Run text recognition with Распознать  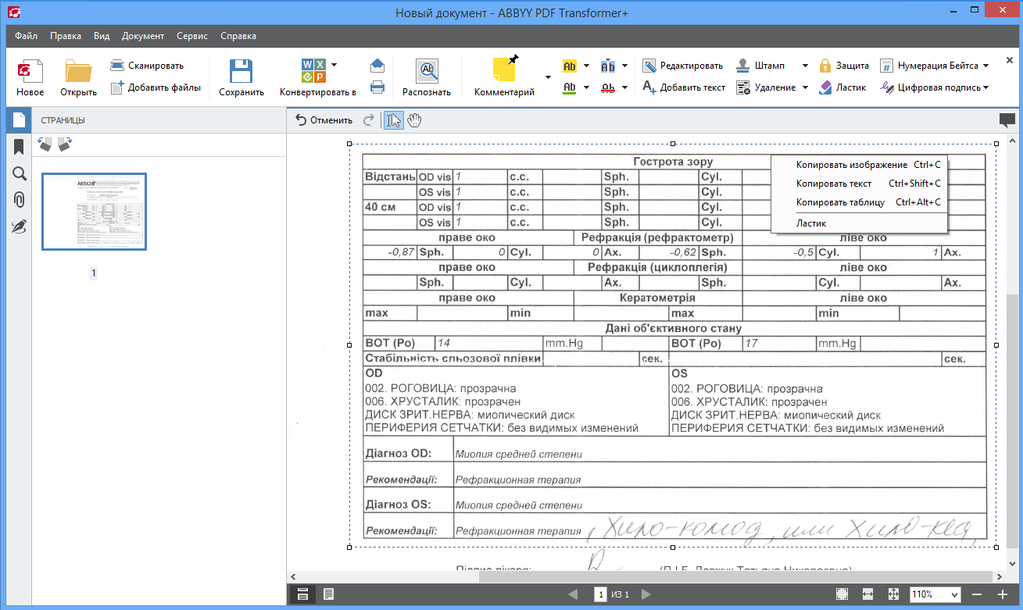tap(427, 78)
